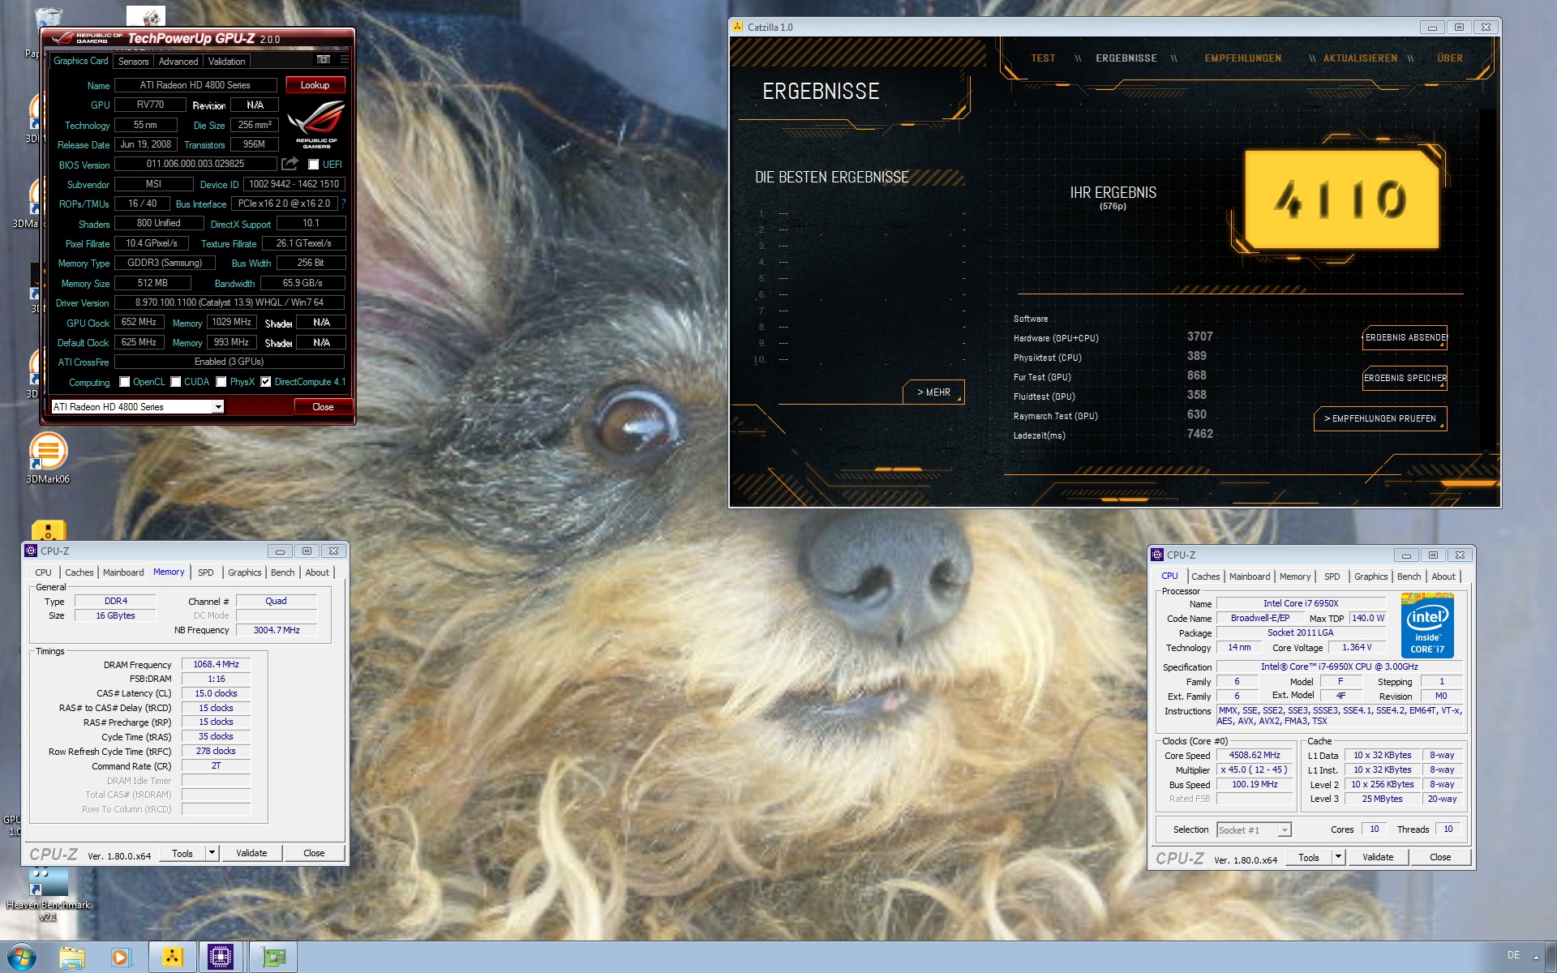This screenshot has height=973, width=1557.
Task: Click the Intel Core i7 logo in CPU-Z
Action: (x=1427, y=625)
